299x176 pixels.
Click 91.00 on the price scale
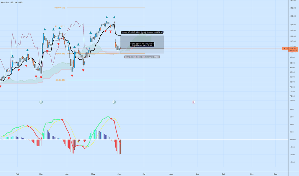click(293, 68)
